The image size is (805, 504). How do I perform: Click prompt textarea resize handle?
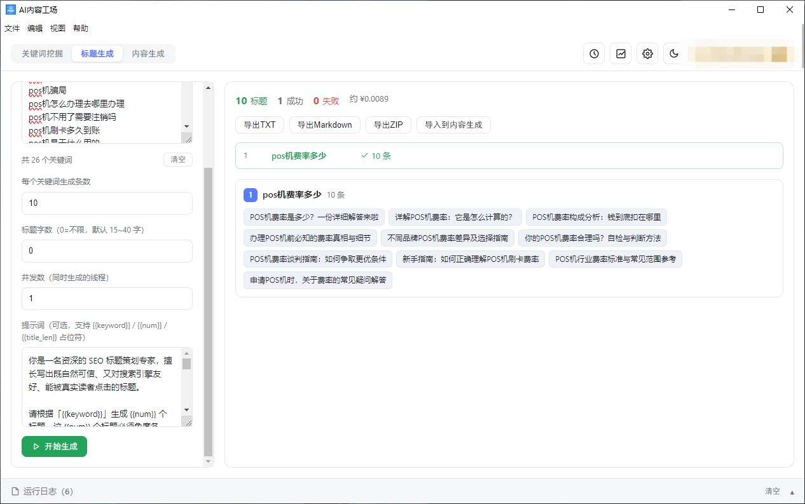click(x=187, y=421)
